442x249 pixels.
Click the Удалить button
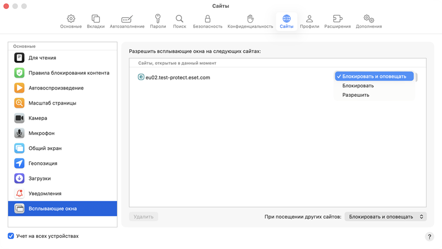(144, 217)
